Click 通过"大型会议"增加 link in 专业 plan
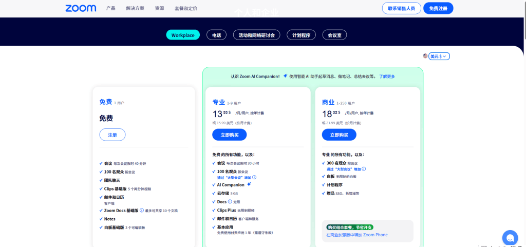The height and width of the screenshot is (247, 526). coord(234,178)
